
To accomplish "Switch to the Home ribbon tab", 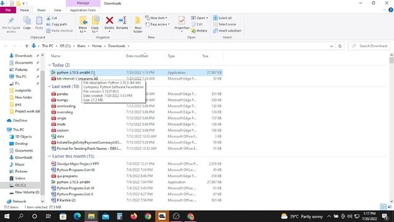I will (25, 10).
